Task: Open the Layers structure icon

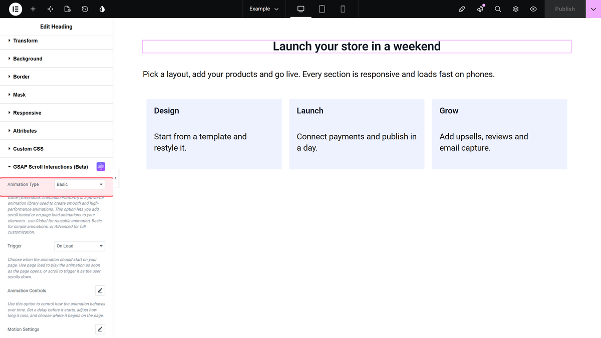Action: 515,9
